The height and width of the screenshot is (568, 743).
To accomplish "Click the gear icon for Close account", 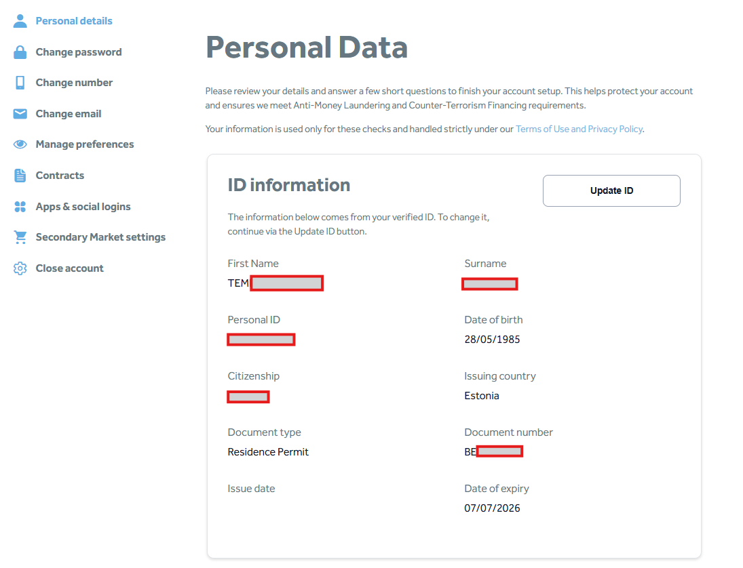I will (x=20, y=268).
